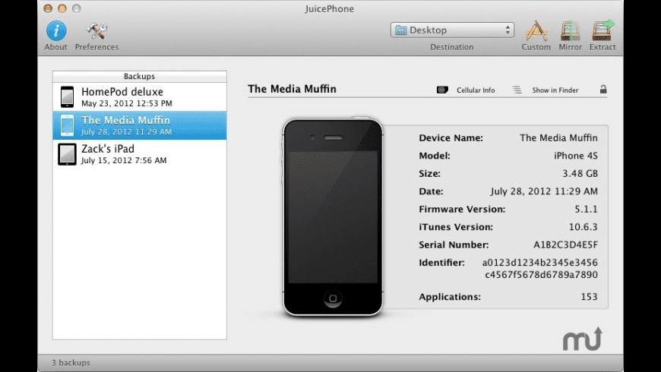Close the JuicePhone window
The image size is (661, 372).
click(x=48, y=8)
